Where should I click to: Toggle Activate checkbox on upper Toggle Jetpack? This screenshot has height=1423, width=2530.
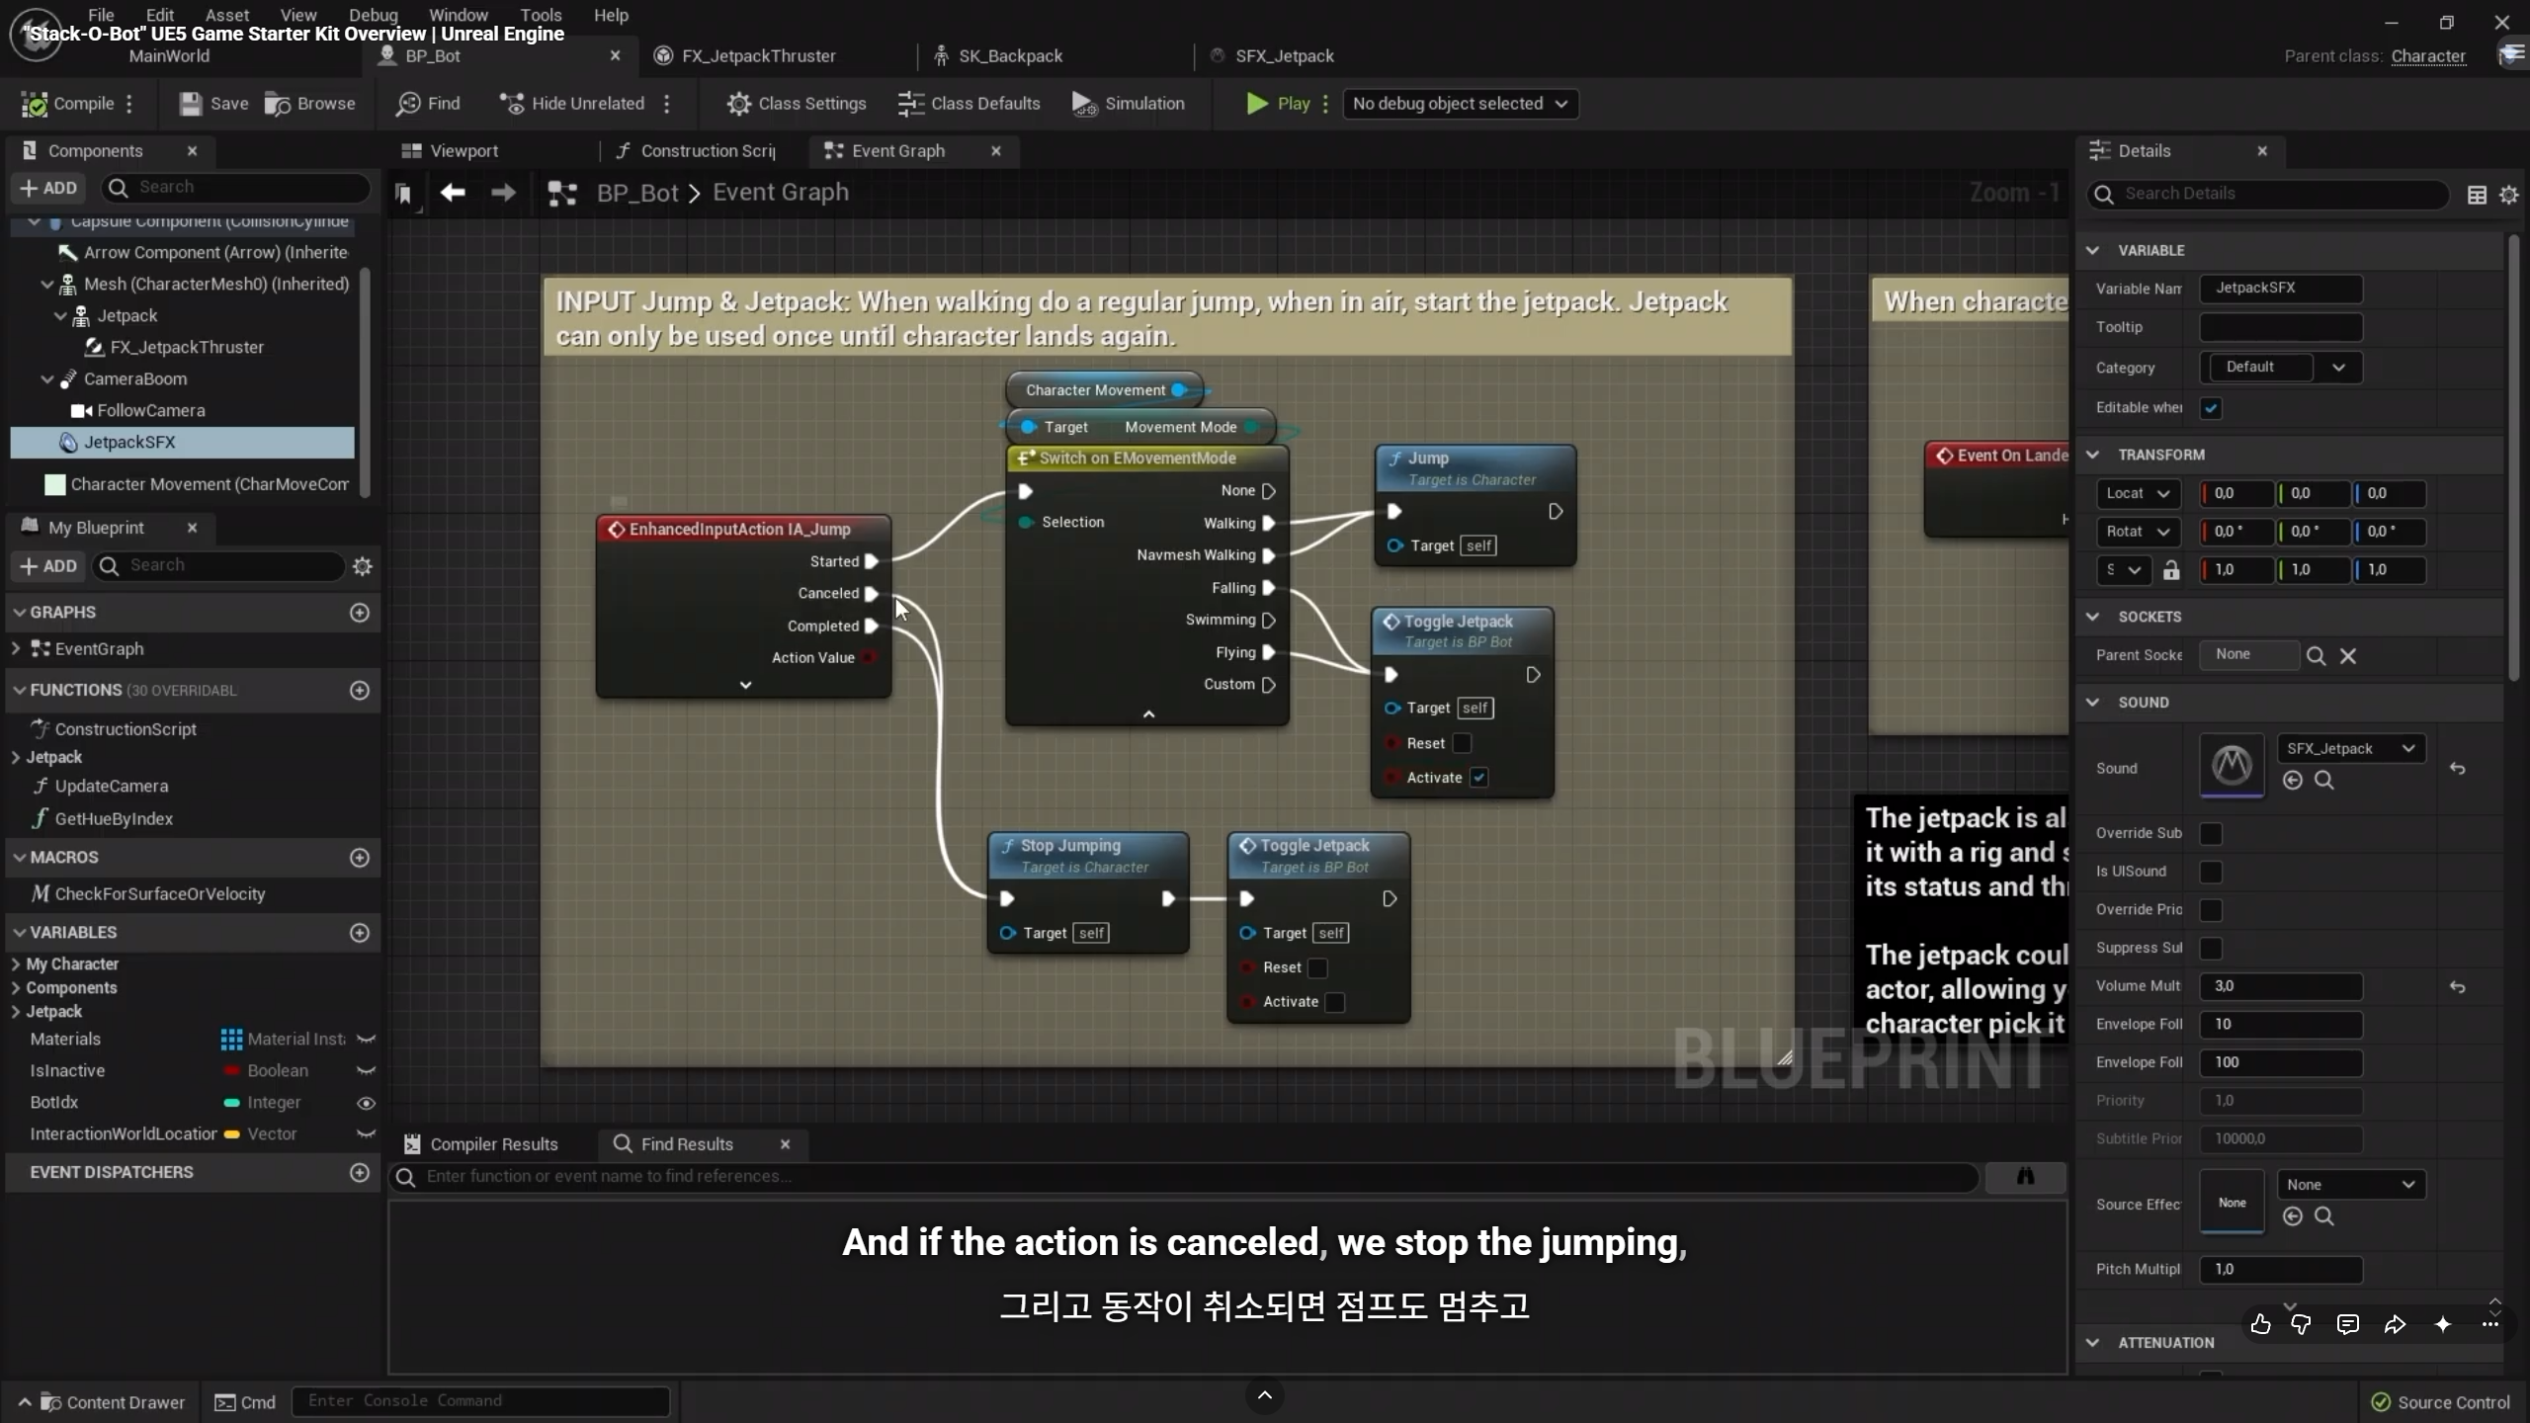(x=1479, y=778)
